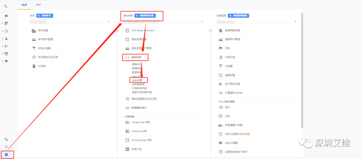Screen dimensions: 362x159
Task: Click the 注释 comment bubble icon
Action: [x=221, y=116]
